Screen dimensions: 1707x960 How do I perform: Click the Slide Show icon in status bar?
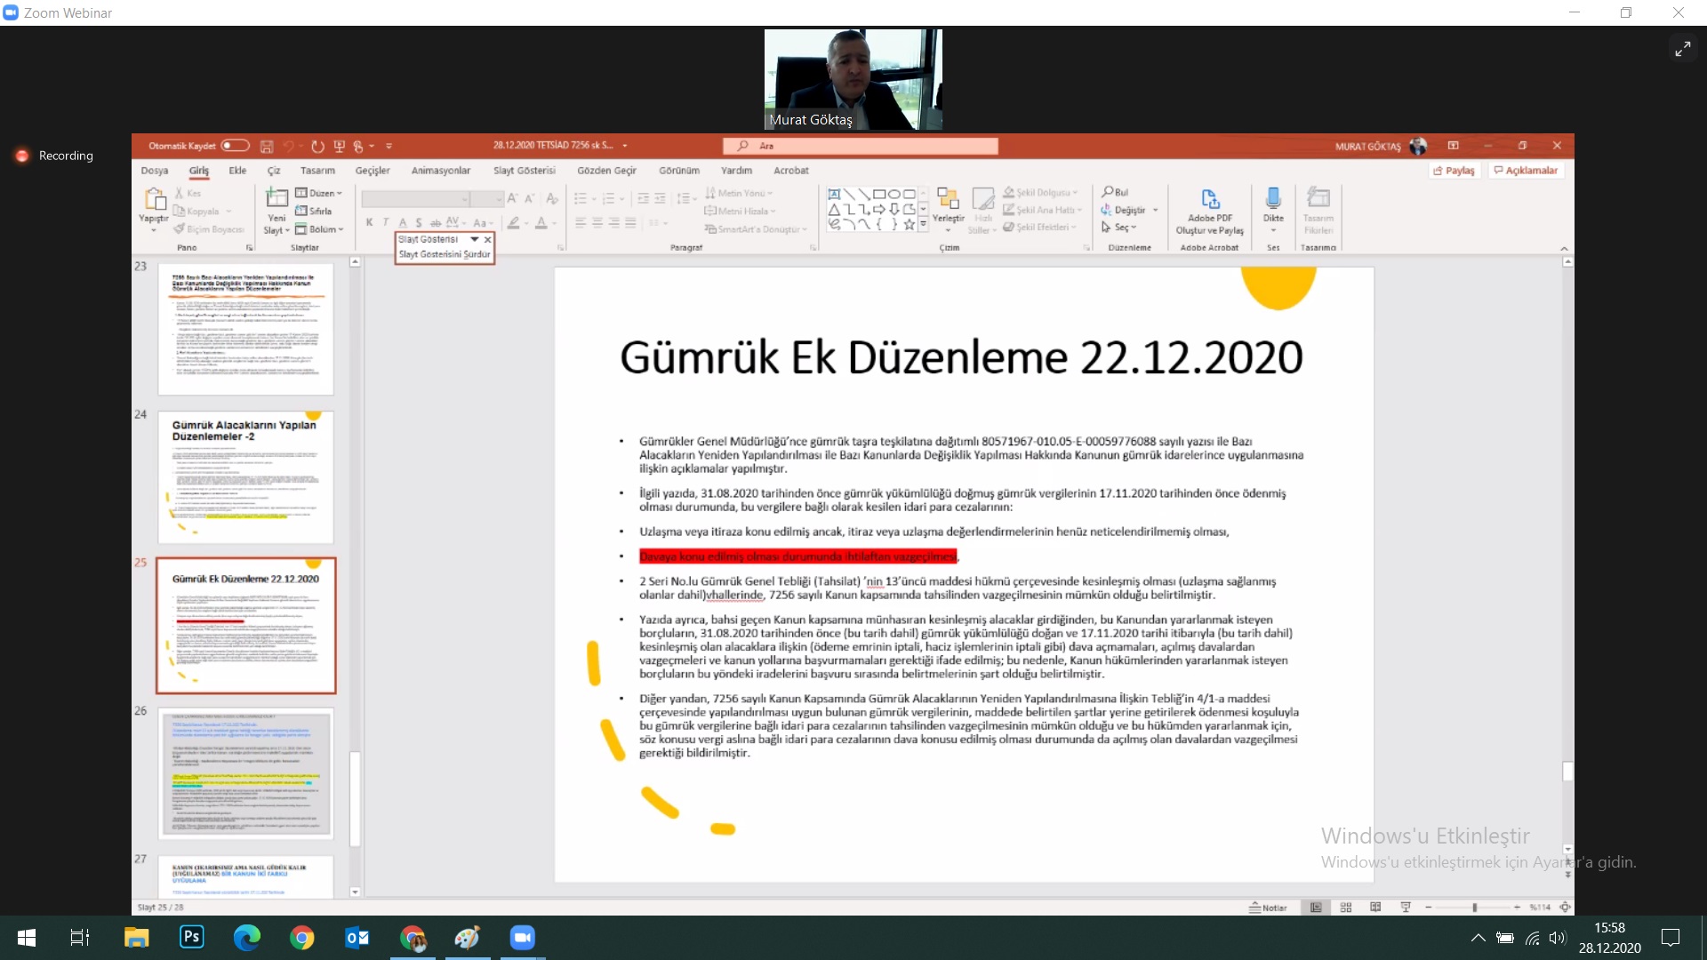1406,908
